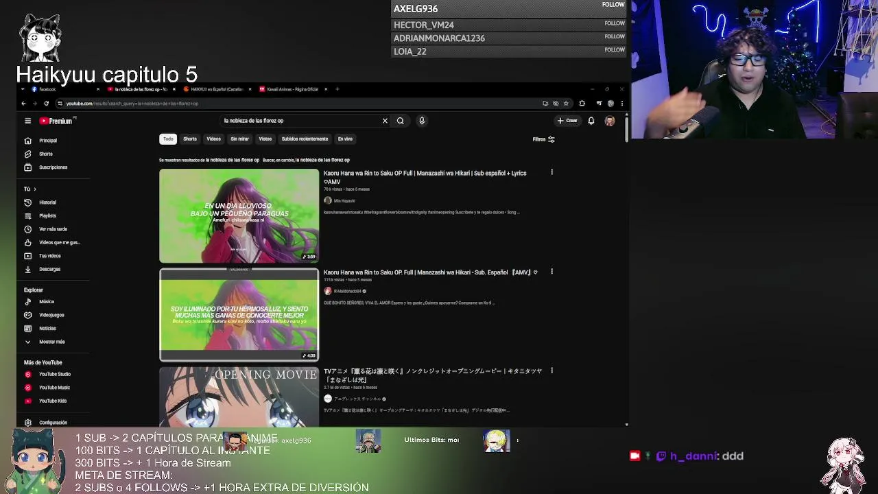Follow ADRIANMONARCA1236 in overlay list
The image size is (878, 494).
[615, 36]
